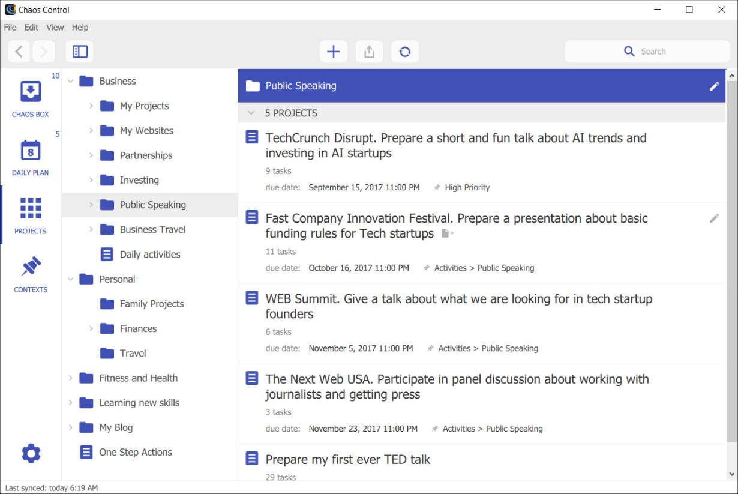Viewport: 738px width, 494px height.
Task: Click in the Search field
Action: coord(647,52)
